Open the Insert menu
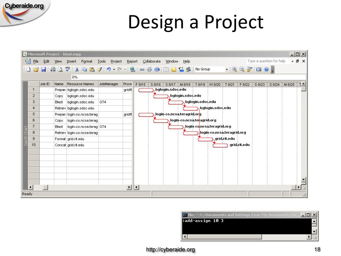 (x=72, y=61)
